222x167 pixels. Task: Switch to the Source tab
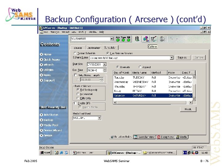78,48
